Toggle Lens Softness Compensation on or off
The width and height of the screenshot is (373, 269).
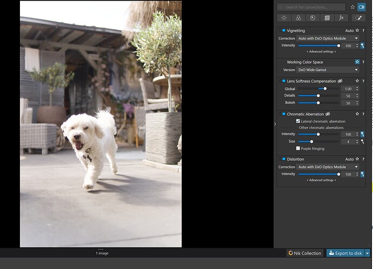(x=284, y=81)
